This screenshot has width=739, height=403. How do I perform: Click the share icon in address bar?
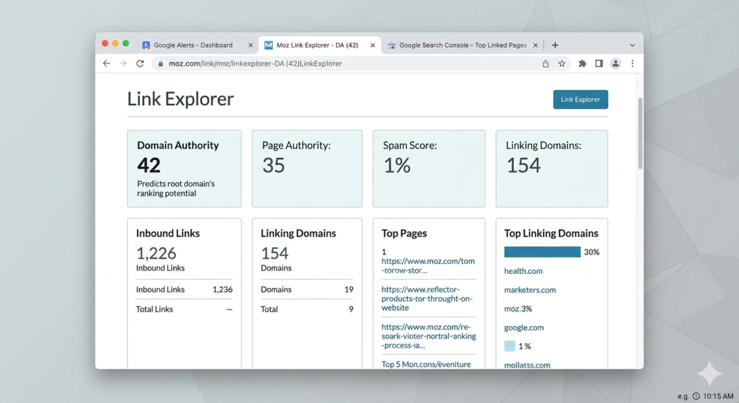coord(546,63)
